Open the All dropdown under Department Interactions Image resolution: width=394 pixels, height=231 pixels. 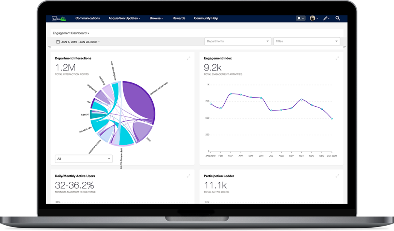83,158
